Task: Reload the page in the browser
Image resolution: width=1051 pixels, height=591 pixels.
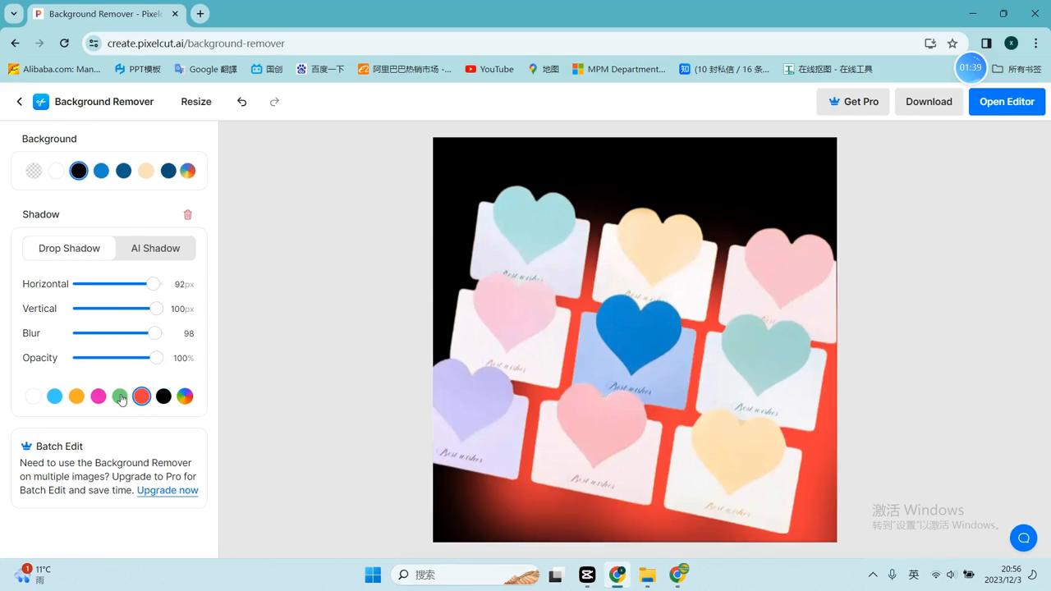Action: 64,44
